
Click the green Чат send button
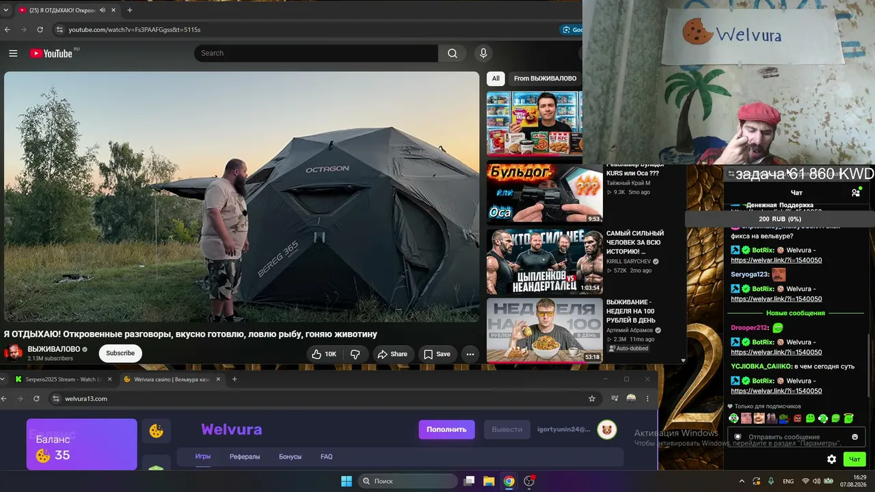[x=853, y=459]
